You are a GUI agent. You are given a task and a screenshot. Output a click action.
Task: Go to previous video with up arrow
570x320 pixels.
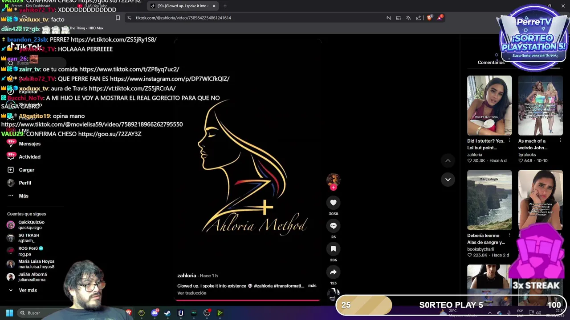448,160
